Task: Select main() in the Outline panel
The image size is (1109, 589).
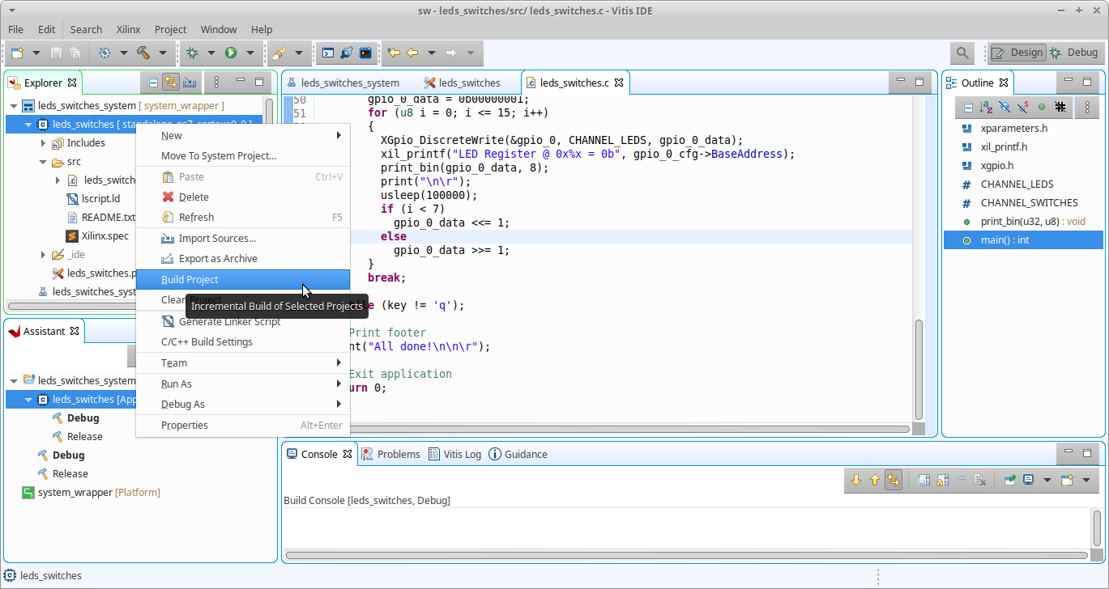Action: pyautogui.click(x=1004, y=240)
